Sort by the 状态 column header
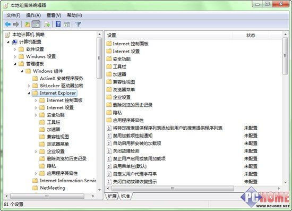Viewport: 292px width, 211px height. click(x=251, y=35)
